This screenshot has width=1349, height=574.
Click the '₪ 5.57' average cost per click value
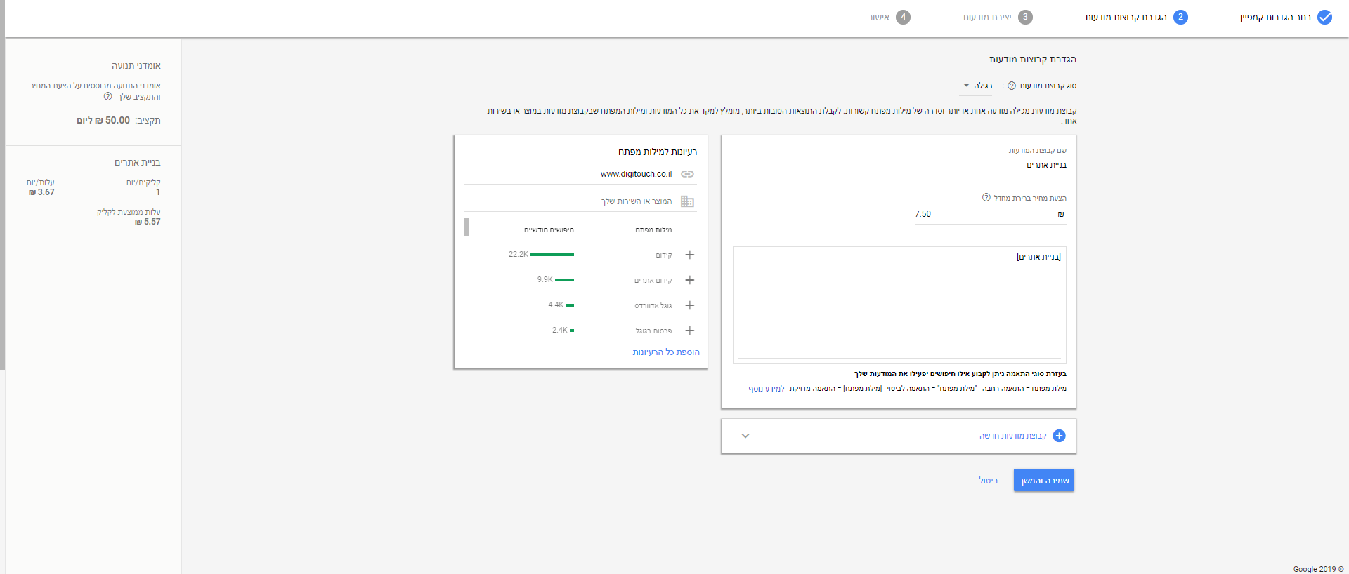click(148, 222)
